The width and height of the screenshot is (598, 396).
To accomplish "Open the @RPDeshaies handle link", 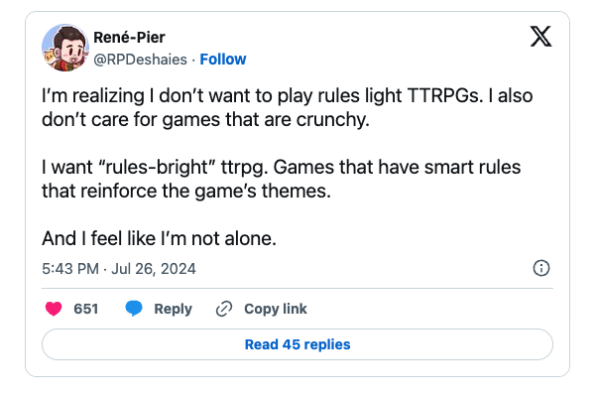I will (141, 60).
